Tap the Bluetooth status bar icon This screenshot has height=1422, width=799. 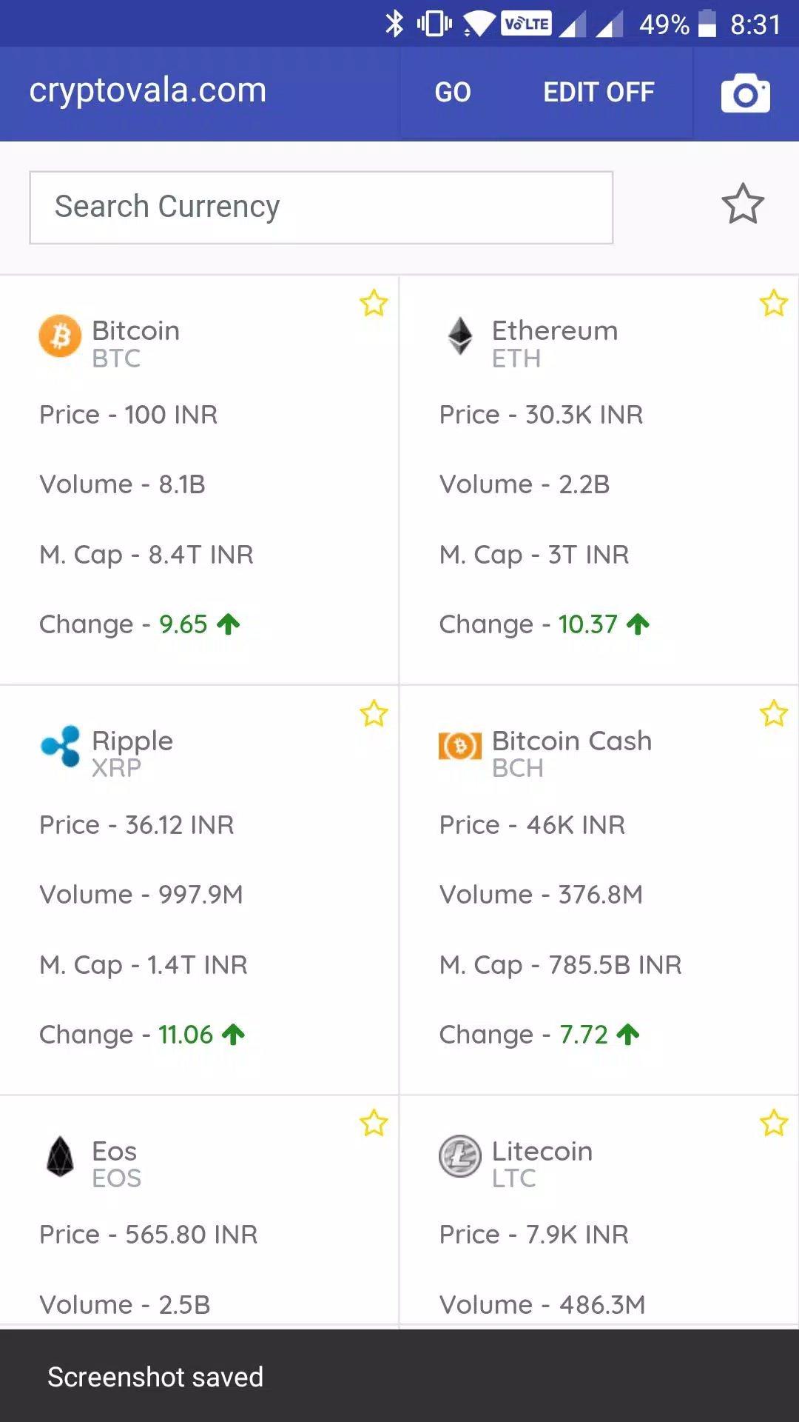click(x=395, y=24)
